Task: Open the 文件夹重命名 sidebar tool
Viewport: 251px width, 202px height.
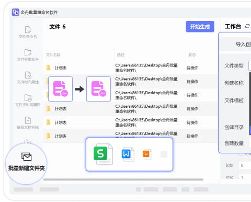Action: (x=28, y=55)
